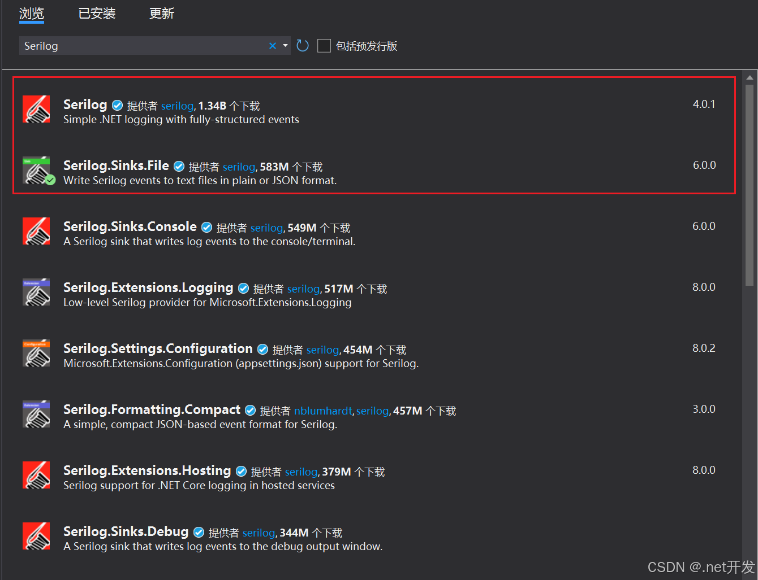758x580 pixels.
Task: Open serilog author link on Serilog.Sinks.File row
Action: (239, 167)
